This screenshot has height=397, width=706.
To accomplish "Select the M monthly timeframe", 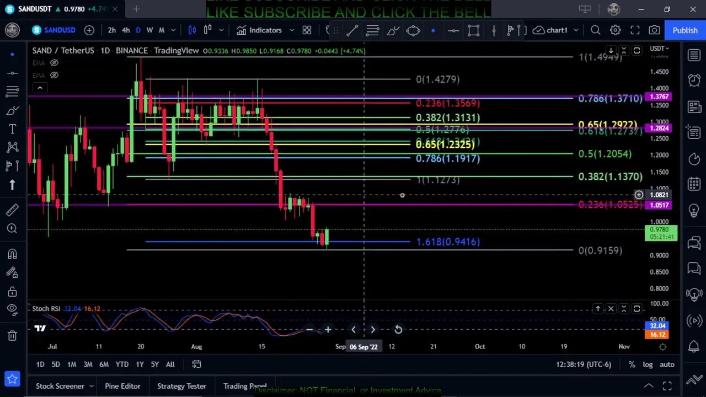I will (x=162, y=30).
